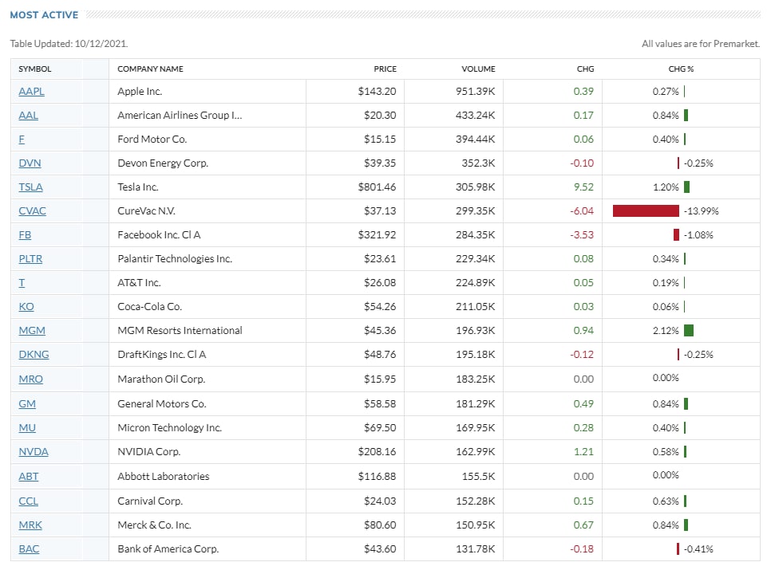The image size is (771, 570).
Task: Click AT&T Inc. volume 224.89K
Action: 476,283
